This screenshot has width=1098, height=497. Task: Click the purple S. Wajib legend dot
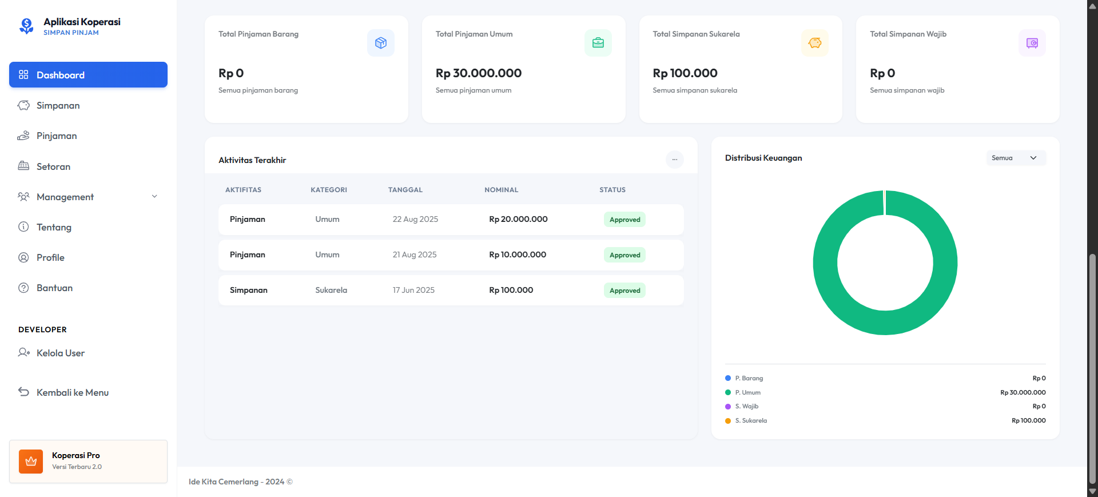[728, 407]
